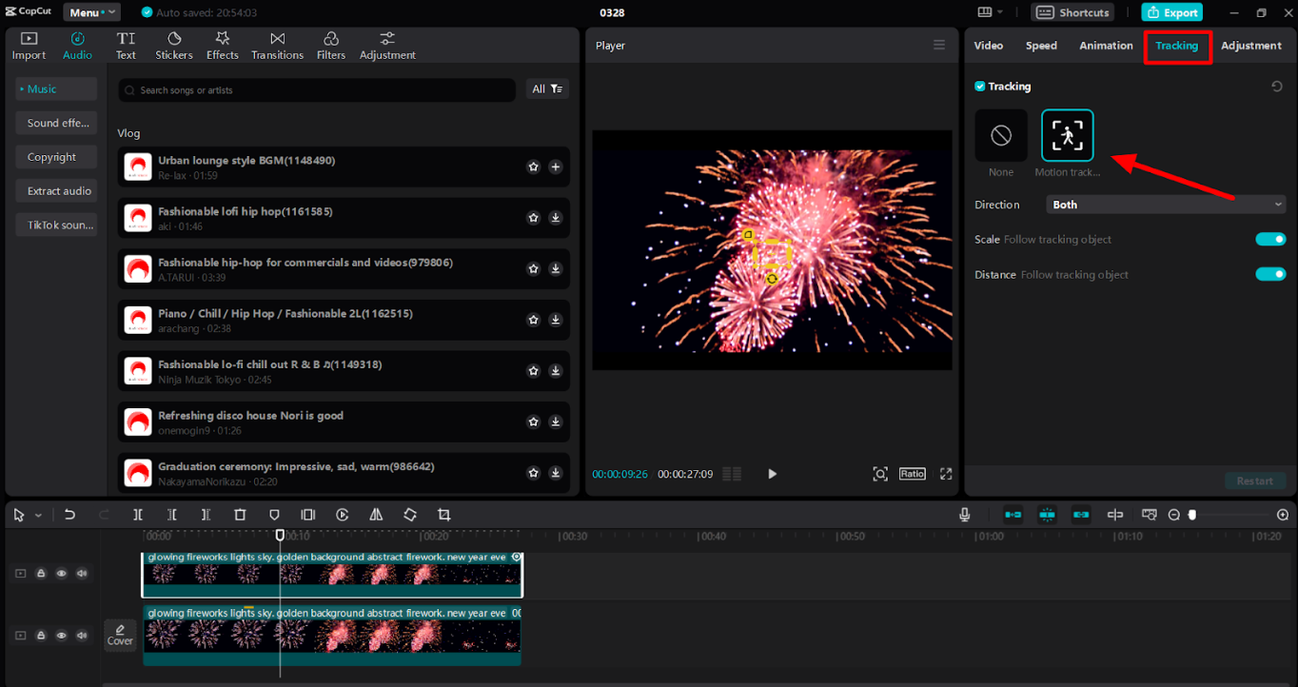
Task: Uncheck the Tracking checkbox
Action: point(980,87)
